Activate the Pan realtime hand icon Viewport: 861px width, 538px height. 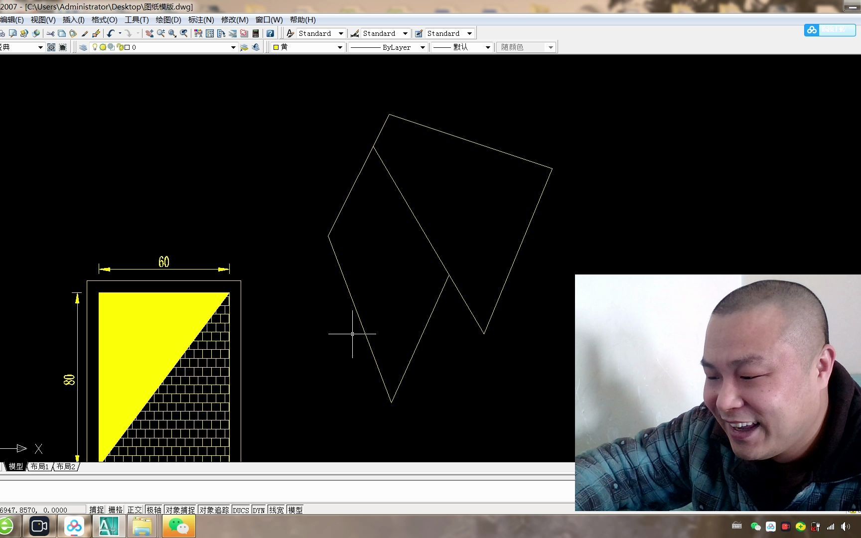(x=149, y=33)
